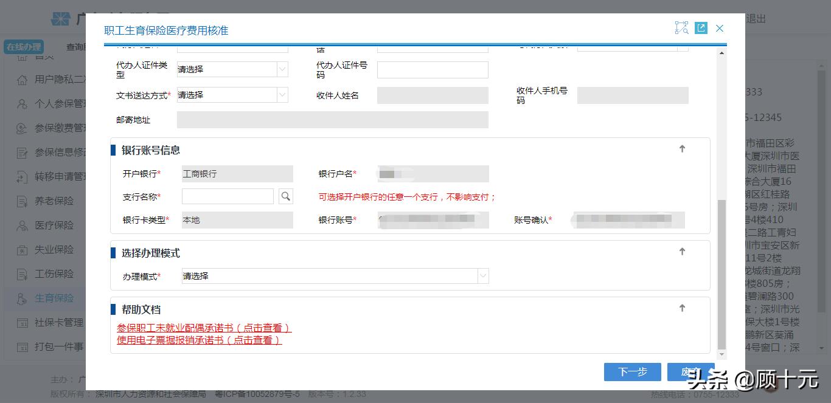
Task: Collapse the 银行账号信息 section
Action: [682, 148]
